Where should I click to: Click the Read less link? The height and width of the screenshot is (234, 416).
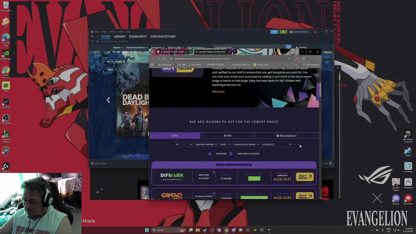point(218,92)
